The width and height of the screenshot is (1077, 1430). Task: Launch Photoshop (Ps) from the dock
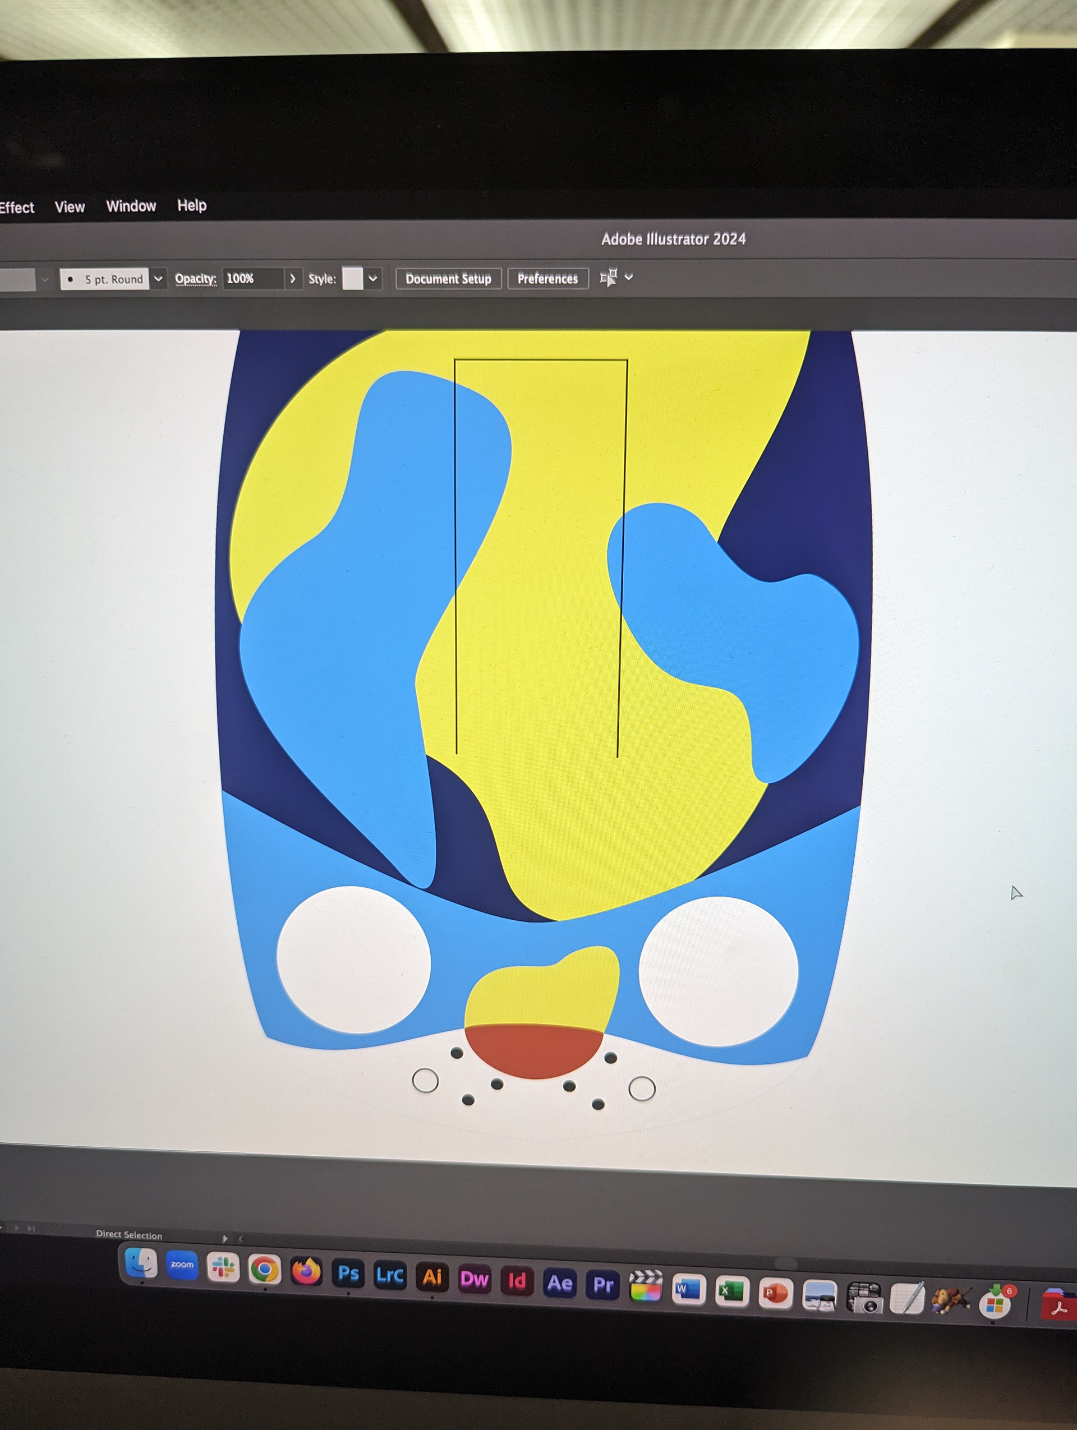click(x=348, y=1274)
